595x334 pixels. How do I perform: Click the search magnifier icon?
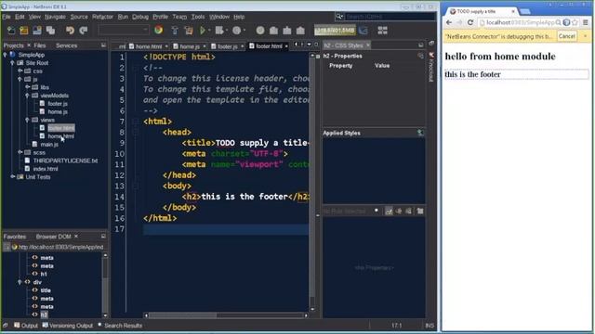click(339, 17)
